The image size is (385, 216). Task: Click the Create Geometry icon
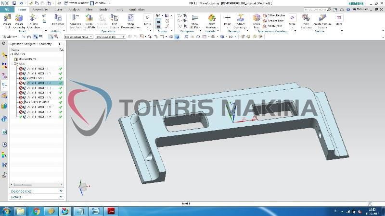[x=19, y=21]
